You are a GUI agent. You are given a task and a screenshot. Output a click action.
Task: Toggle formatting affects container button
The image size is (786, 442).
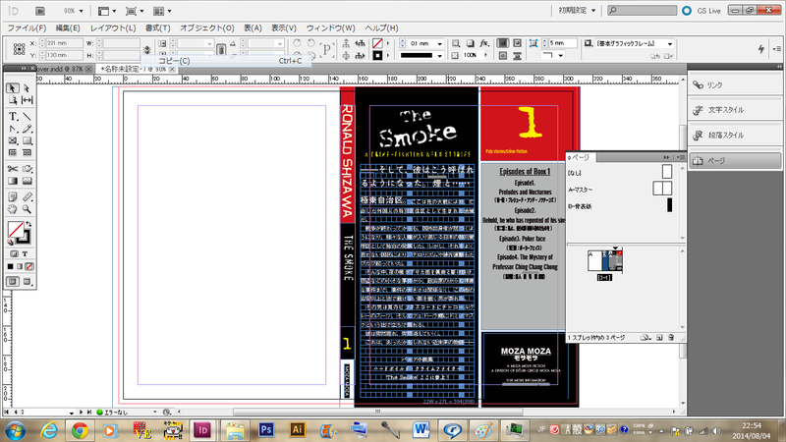tap(14, 254)
